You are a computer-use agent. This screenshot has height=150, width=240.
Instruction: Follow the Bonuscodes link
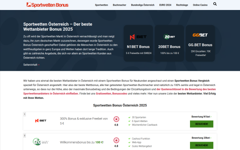pos(120,94)
